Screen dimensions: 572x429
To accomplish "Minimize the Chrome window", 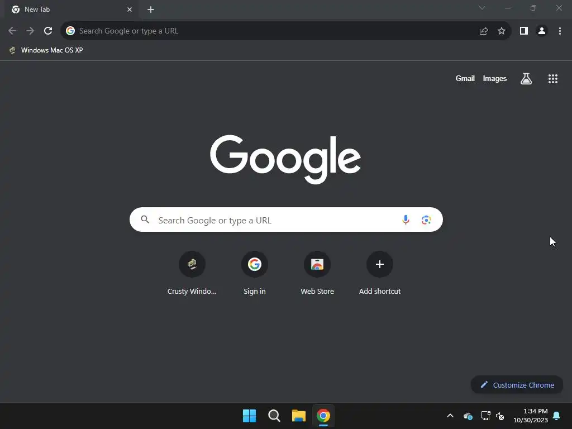I will coord(508,8).
